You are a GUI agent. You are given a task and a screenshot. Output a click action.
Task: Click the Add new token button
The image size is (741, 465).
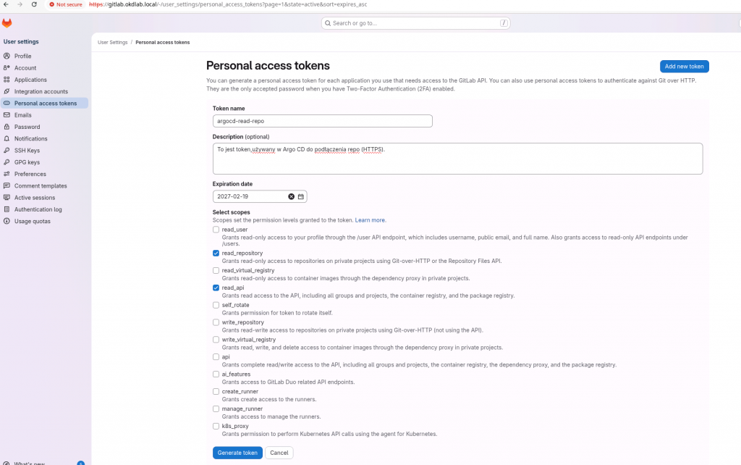coord(684,67)
